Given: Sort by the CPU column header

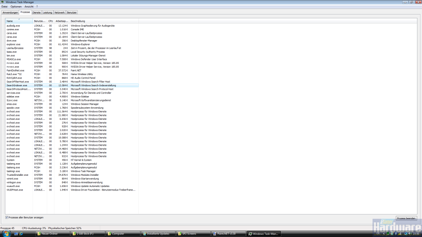Looking at the screenshot, I should [x=50, y=21].
